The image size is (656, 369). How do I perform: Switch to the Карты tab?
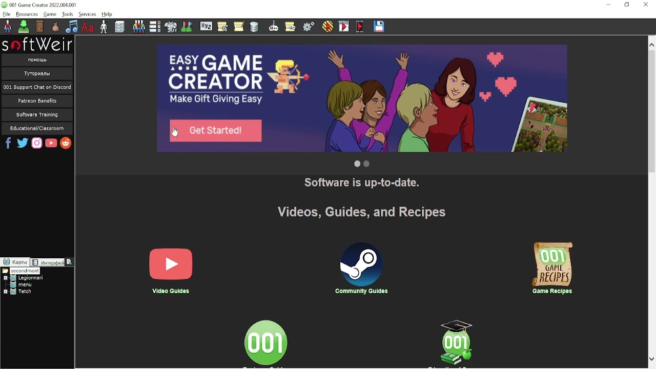(15, 262)
